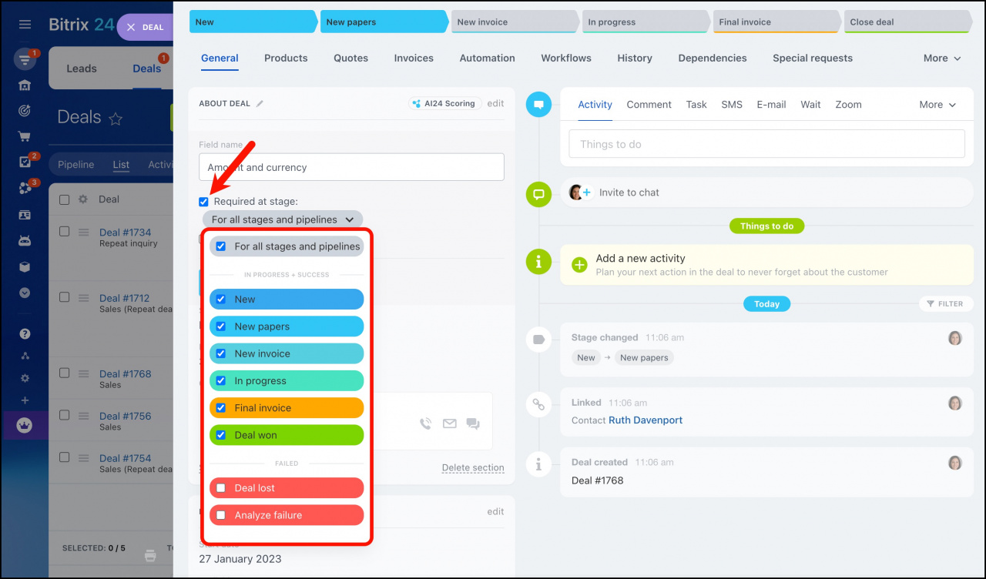Uncheck the Final invoice stage checkbox
The width and height of the screenshot is (986, 579).
[221, 408]
